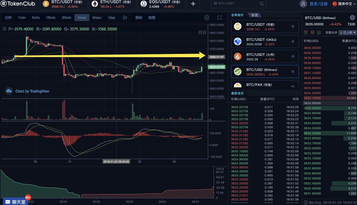Select the 5min chart interval

click(36, 18)
